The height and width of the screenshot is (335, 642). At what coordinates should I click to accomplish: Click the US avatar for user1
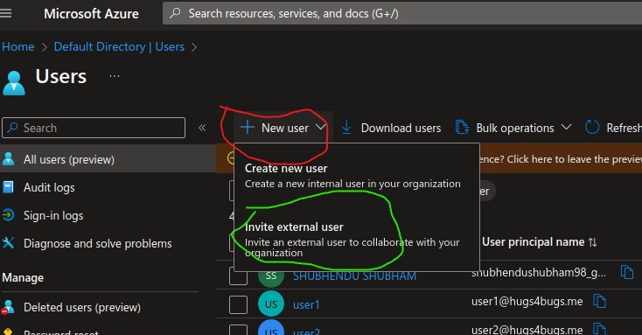[271, 304]
